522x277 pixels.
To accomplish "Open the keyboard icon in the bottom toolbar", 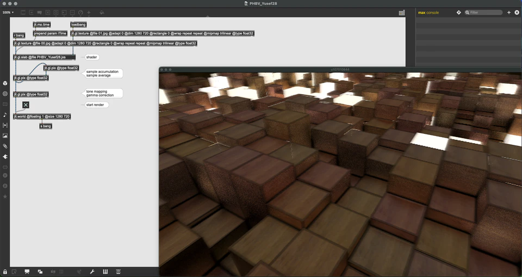I will tap(118, 272).
